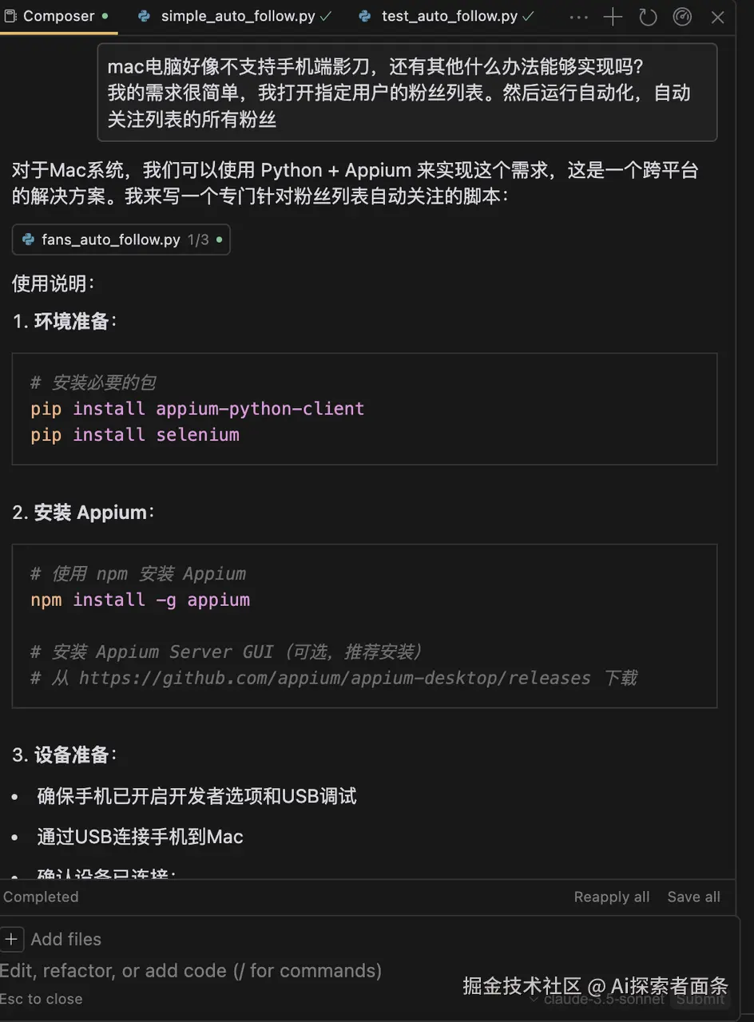Click the history refresh arrow icon
The width and height of the screenshot is (754, 1022).
[648, 17]
